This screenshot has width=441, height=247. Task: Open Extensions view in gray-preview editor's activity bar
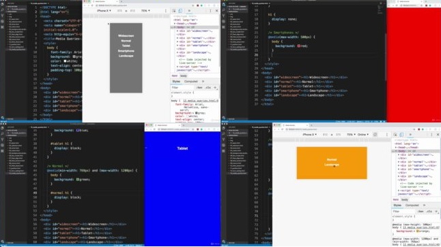pyautogui.click(x=3, y=27)
